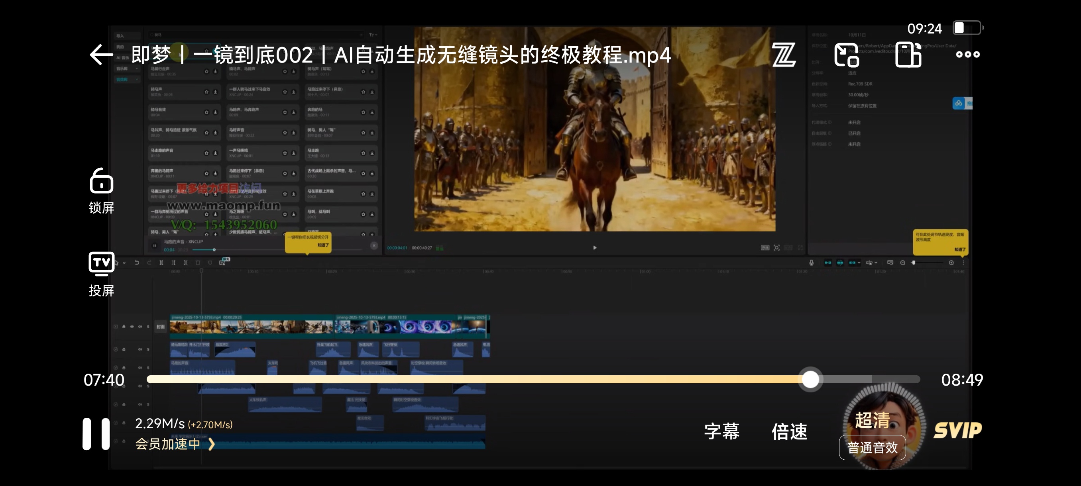Click download speed text 2.29M/s
The height and width of the screenshot is (486, 1081).
pyautogui.click(x=160, y=423)
